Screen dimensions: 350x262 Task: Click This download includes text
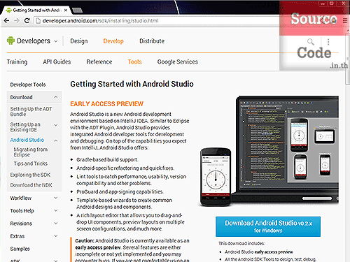241,243
